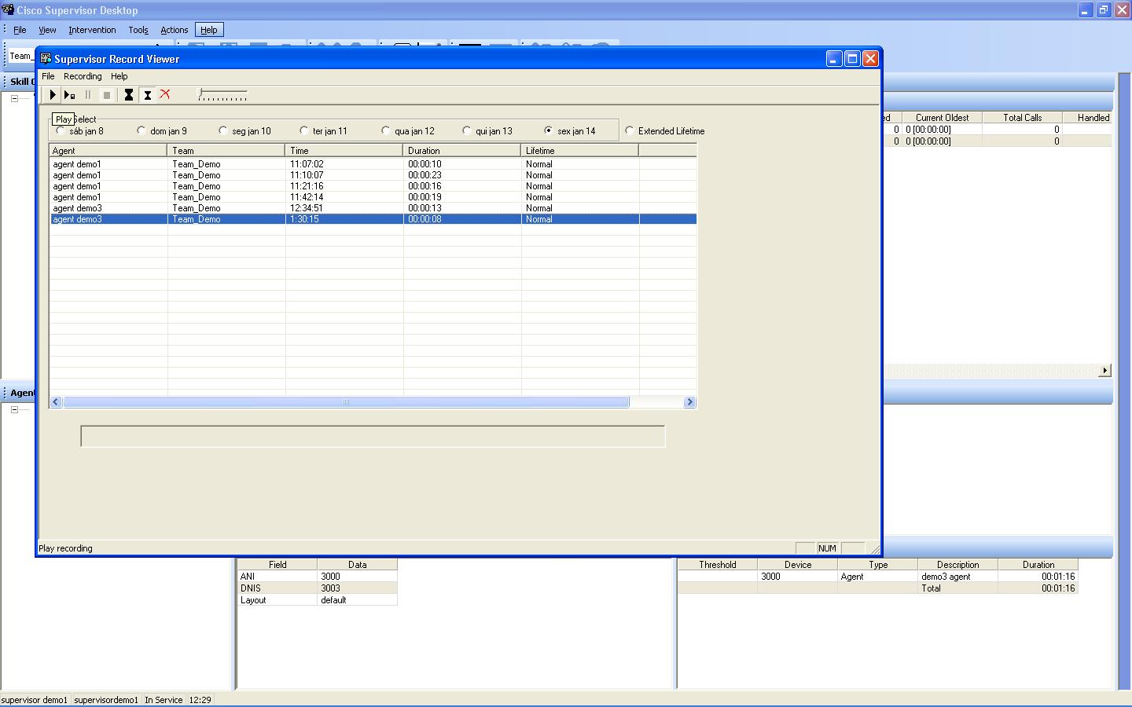Open Supervisor Desktop Help menu

click(209, 30)
